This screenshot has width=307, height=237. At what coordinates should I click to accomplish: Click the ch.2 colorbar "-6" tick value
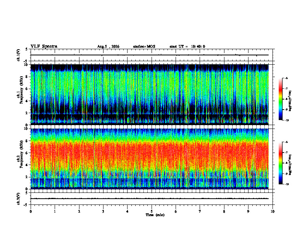click(x=286, y=142)
